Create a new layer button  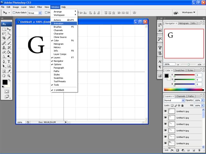tap(194, 150)
